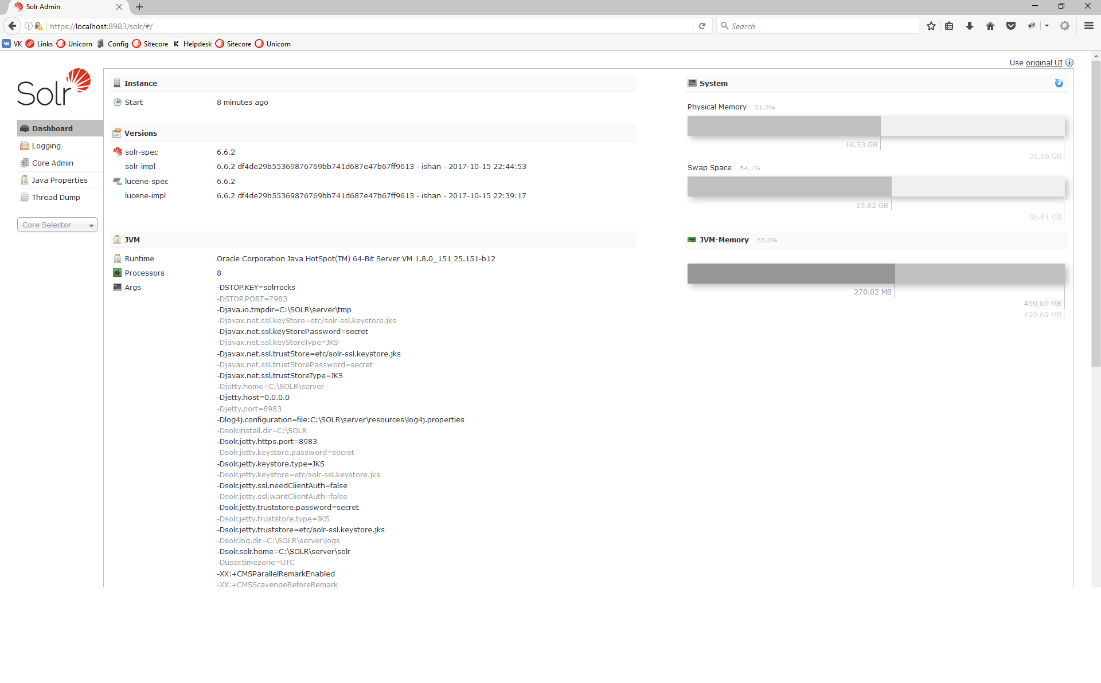The height and width of the screenshot is (683, 1101).
Task: Click the browser back arrow
Action: (12, 26)
